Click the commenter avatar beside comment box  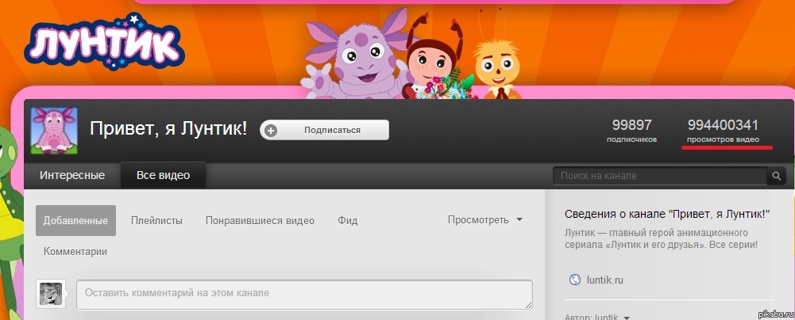point(51,293)
